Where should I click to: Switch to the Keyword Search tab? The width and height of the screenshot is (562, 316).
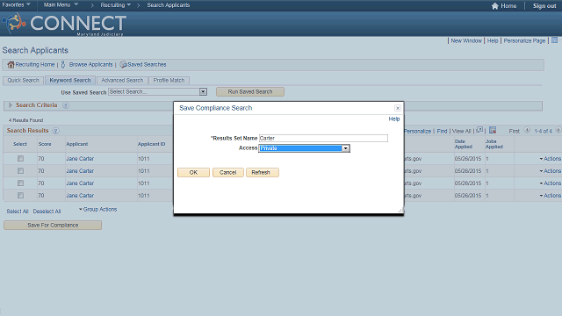(x=70, y=80)
